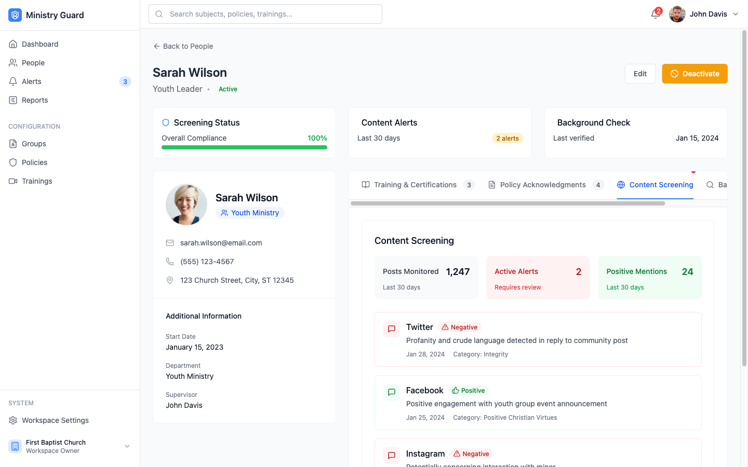Open Trainings with the video icon
Image resolution: width=748 pixels, height=467 pixels.
pyautogui.click(x=12, y=181)
